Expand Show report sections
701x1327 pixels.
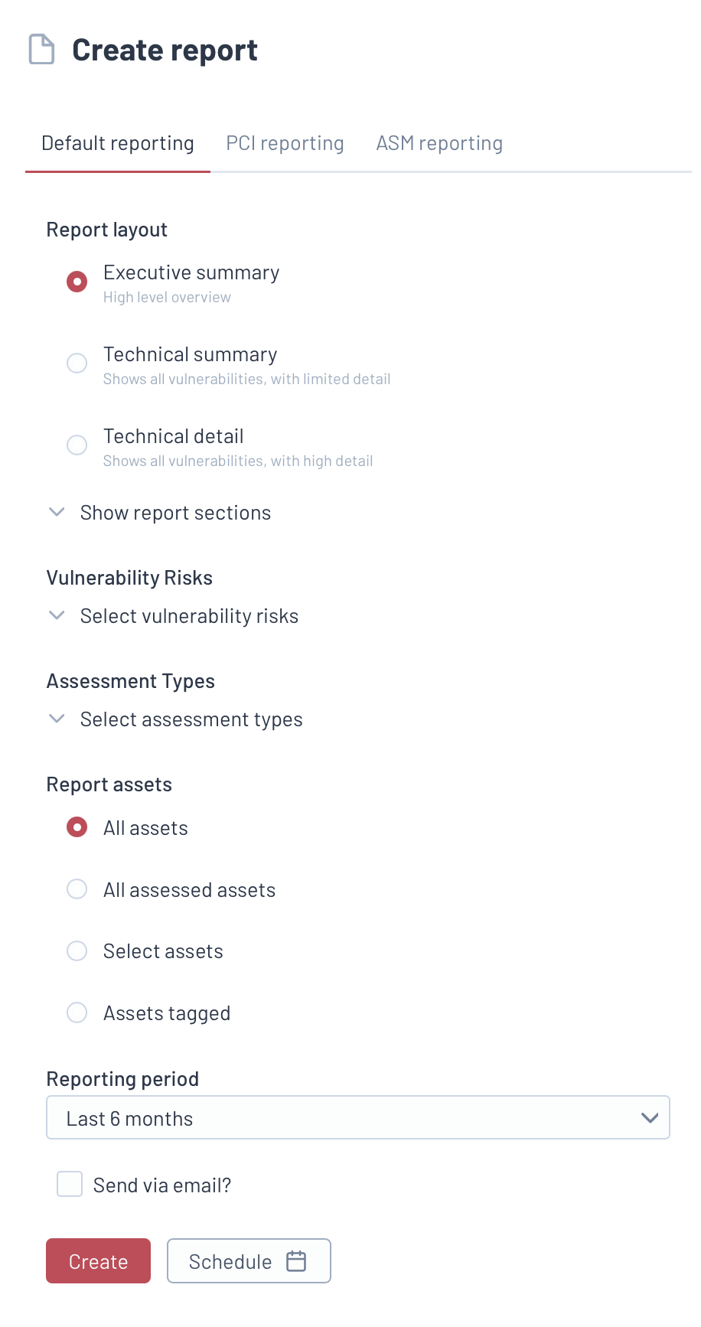175,513
